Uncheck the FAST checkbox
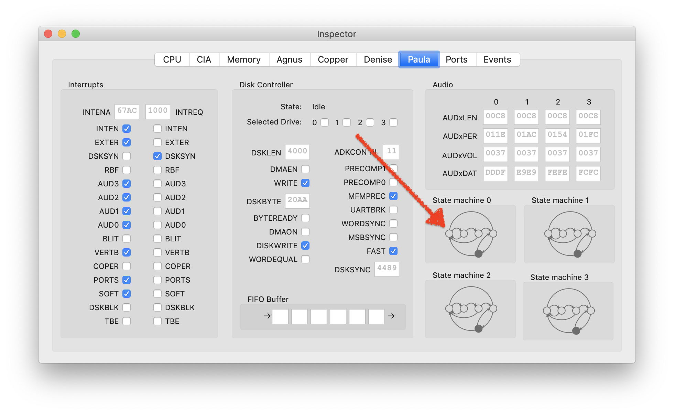This screenshot has height=414, width=674. 393,251
